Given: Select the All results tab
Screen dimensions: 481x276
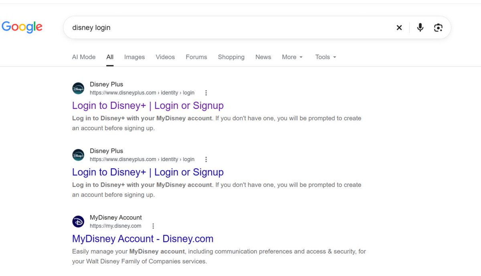Looking at the screenshot, I should [110, 57].
